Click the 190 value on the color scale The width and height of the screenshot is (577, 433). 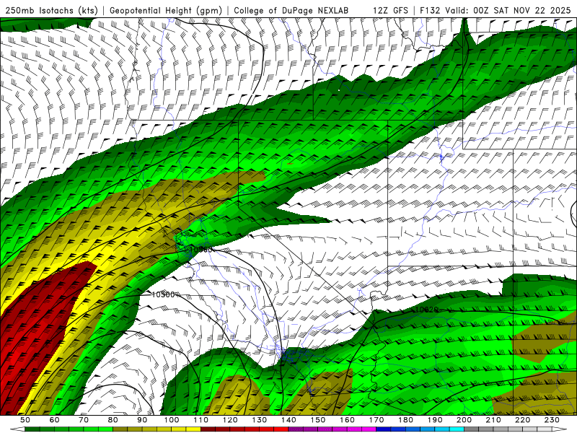click(435, 420)
